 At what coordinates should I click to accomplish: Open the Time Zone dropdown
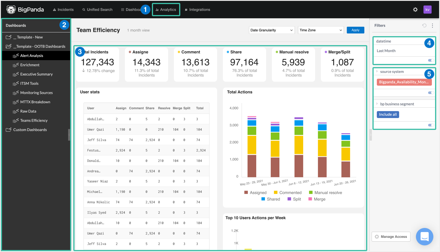321,30
